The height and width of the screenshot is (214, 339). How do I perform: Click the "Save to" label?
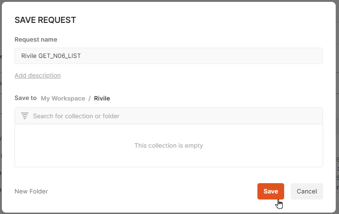[25, 98]
